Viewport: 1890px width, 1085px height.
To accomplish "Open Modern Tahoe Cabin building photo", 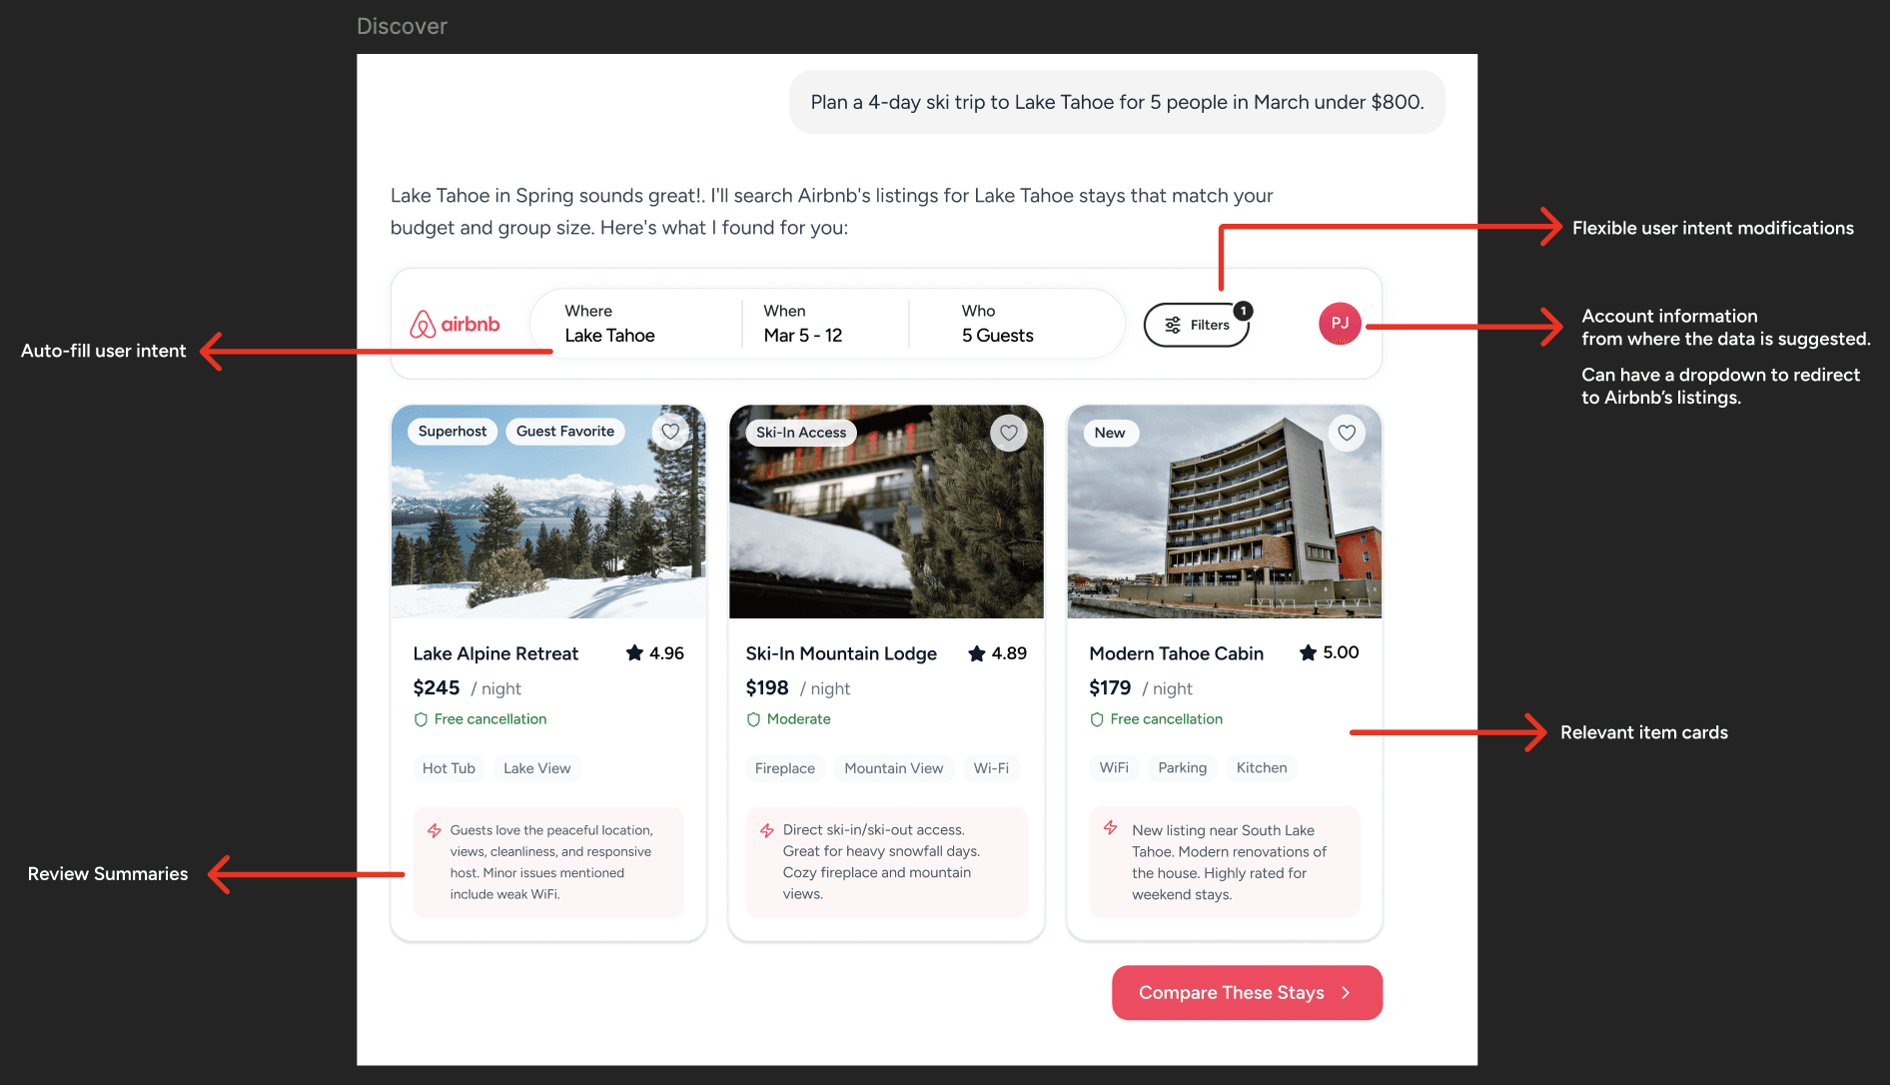I will [x=1225, y=512].
